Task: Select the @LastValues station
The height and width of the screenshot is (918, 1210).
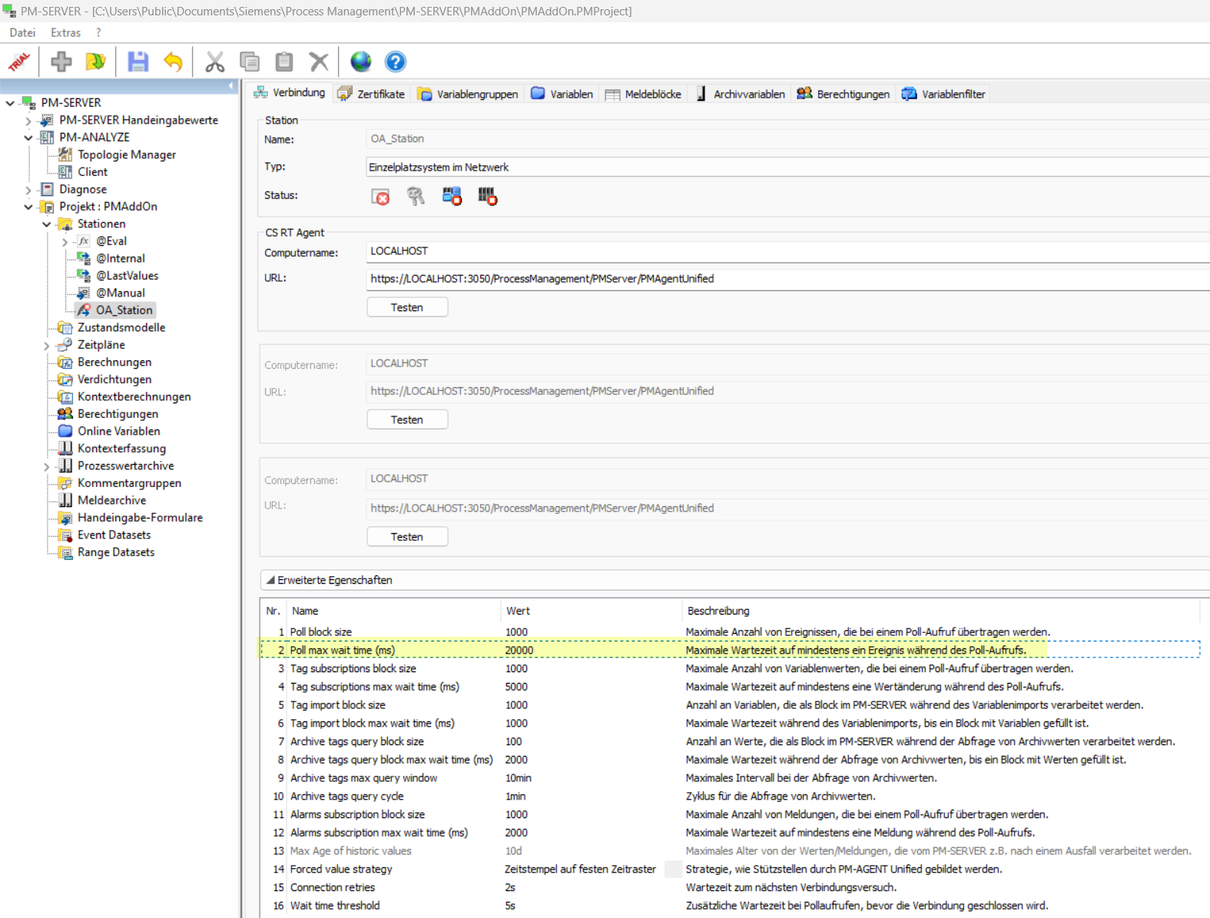Action: [x=127, y=276]
